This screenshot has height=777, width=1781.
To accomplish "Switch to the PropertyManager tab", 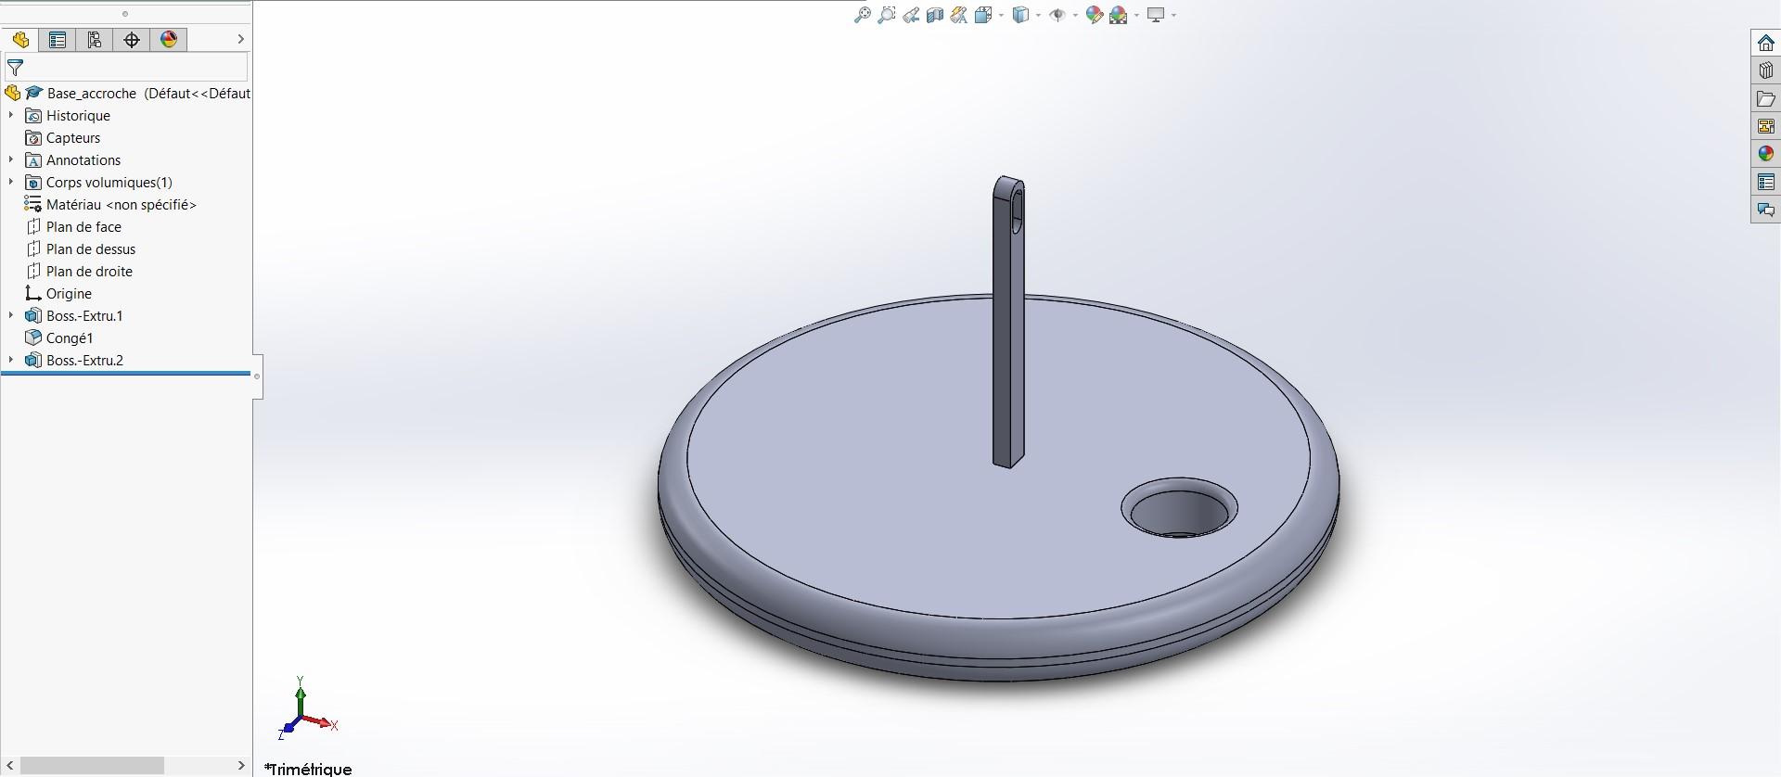I will point(58,40).
